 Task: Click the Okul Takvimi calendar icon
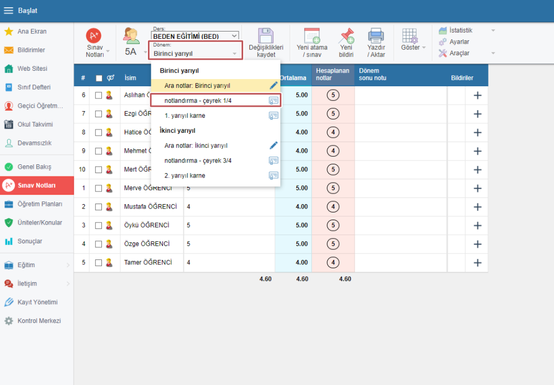coord(8,124)
